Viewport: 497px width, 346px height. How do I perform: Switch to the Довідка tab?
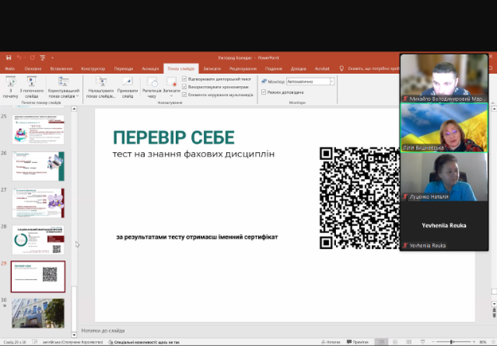pyautogui.click(x=298, y=68)
